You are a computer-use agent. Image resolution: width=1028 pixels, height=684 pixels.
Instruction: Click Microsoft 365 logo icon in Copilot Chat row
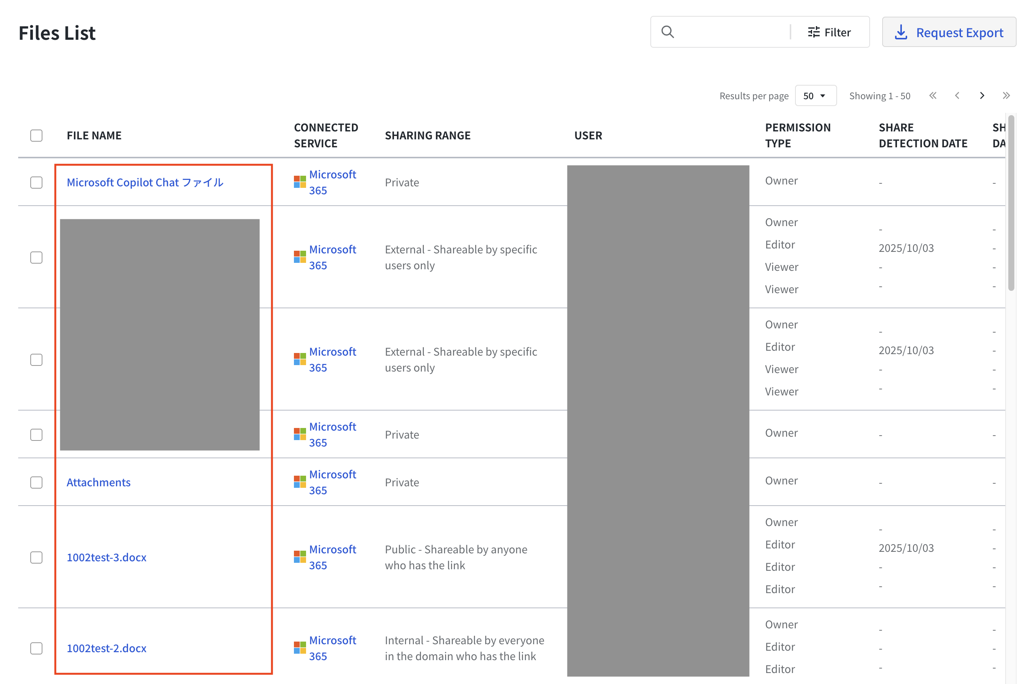pyautogui.click(x=300, y=182)
